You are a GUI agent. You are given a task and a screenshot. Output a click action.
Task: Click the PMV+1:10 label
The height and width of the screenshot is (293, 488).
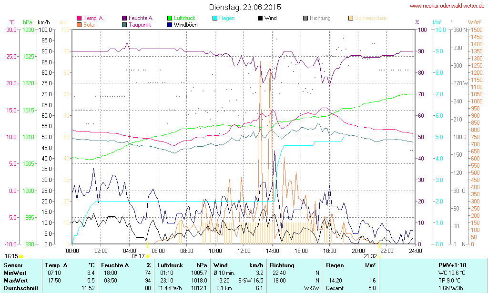pyautogui.click(x=452, y=265)
